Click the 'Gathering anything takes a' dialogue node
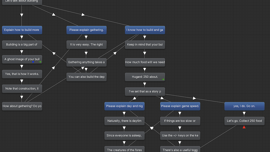270x152 pixels. 86,62
